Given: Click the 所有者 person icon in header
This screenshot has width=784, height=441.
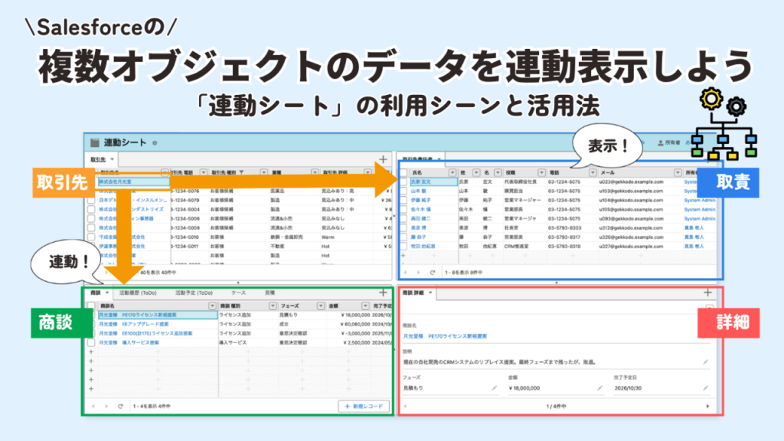Looking at the screenshot, I should coord(661,143).
